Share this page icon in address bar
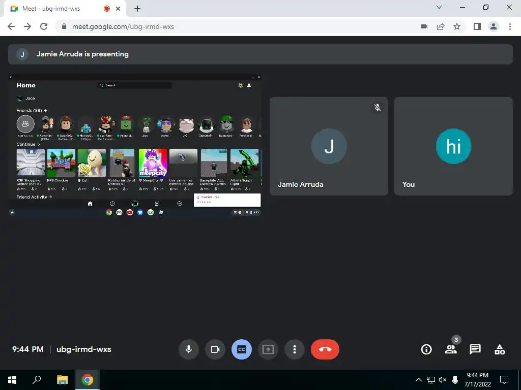This screenshot has width=521, height=390. [441, 26]
